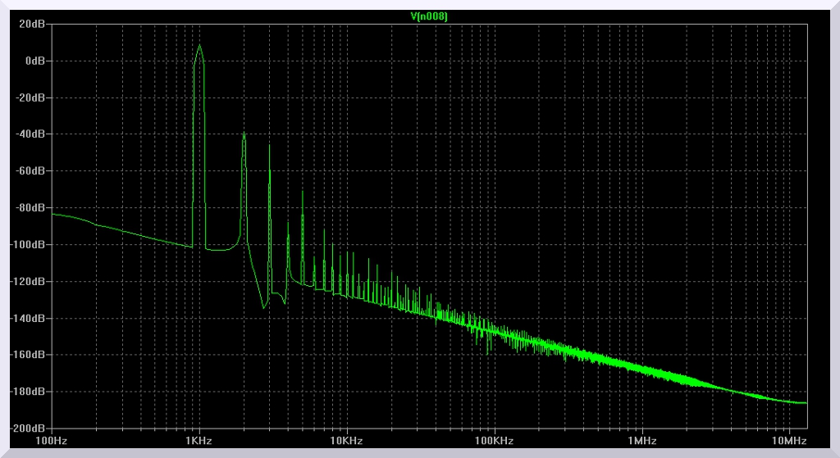The height and width of the screenshot is (458, 840).
Task: Select the -180dB vertical axis label
Action: (x=29, y=392)
